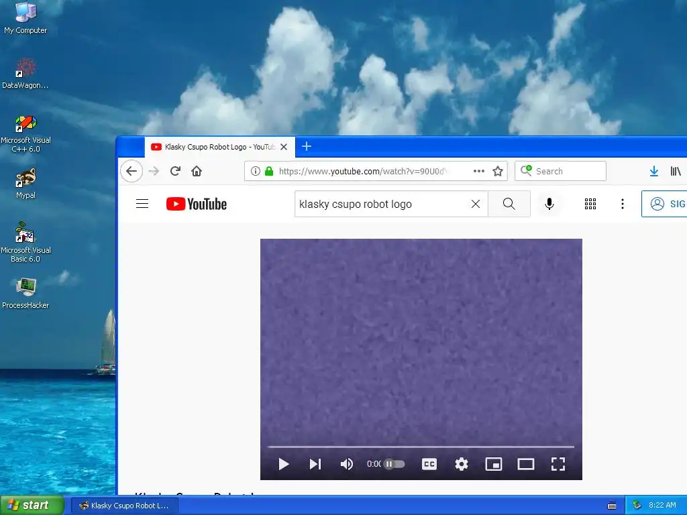Open the YouTube hamburger guide menu
Viewport: 687px width, 515px height.
(x=142, y=204)
